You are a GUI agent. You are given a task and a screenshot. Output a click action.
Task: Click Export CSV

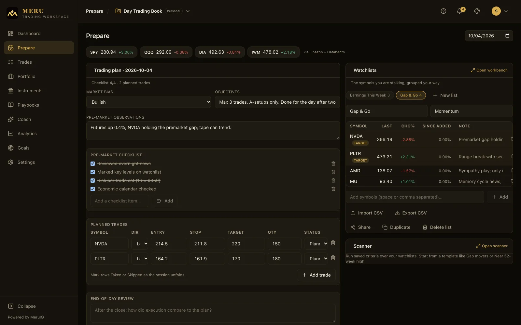(x=411, y=213)
